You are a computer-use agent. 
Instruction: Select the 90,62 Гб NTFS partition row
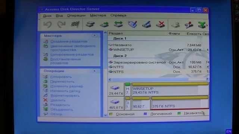point(158,67)
